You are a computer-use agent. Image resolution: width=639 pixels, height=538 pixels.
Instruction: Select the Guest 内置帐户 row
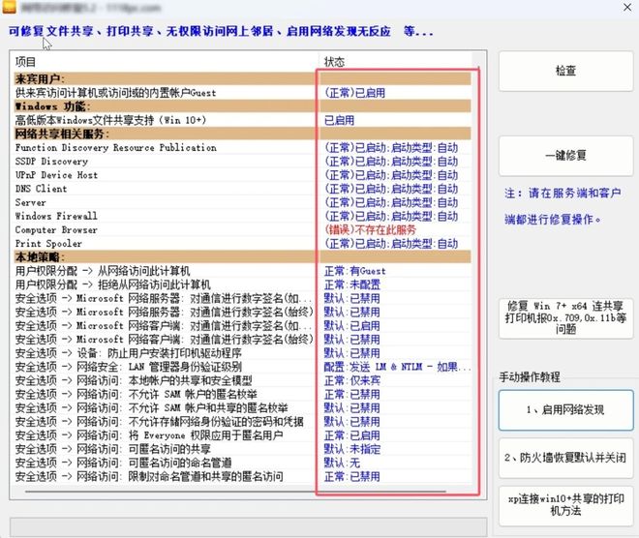[242, 93]
